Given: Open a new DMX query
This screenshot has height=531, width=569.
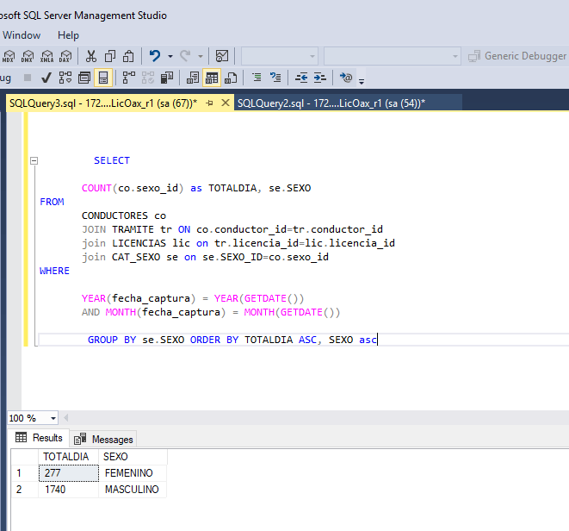Looking at the screenshot, I should pyautogui.click(x=28, y=56).
